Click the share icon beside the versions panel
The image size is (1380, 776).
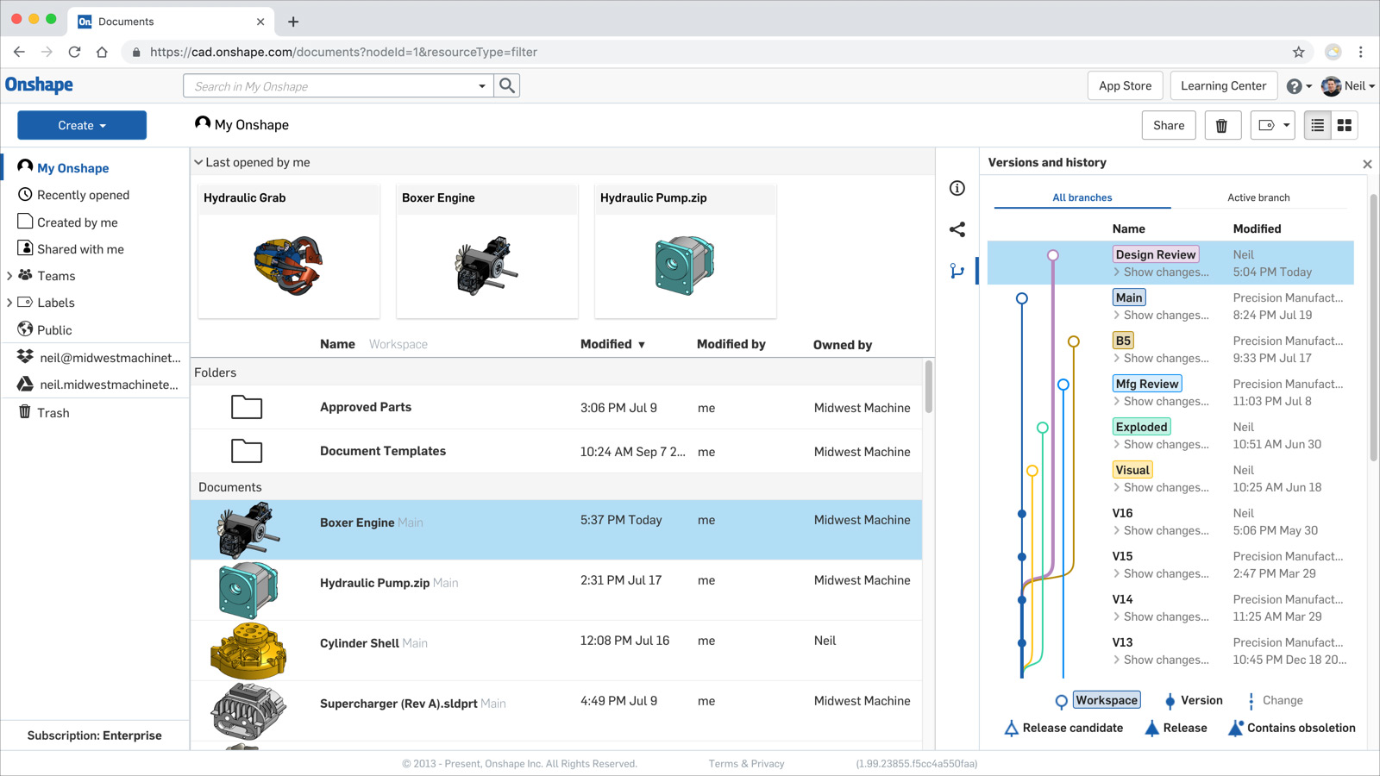pos(957,229)
